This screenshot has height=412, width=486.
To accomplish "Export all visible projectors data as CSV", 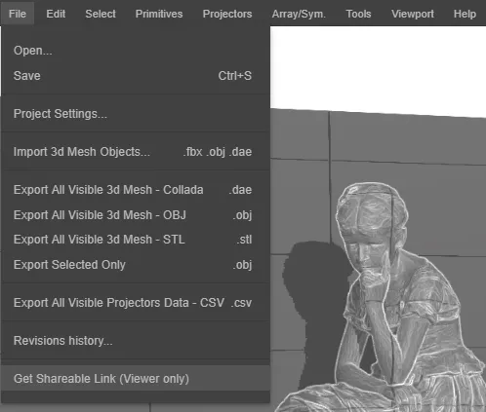I will [136, 303].
